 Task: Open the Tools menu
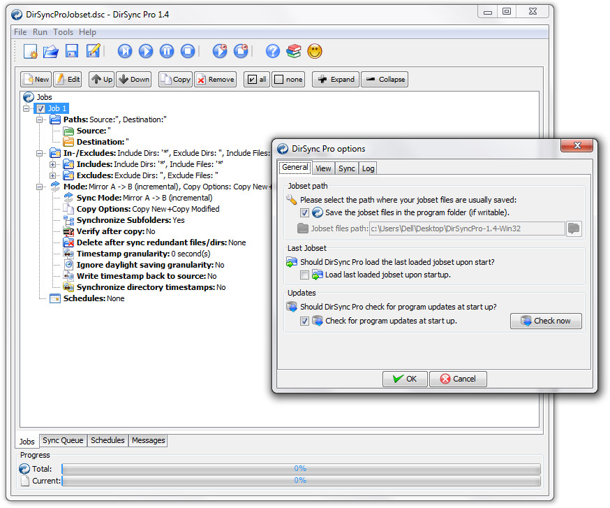[x=63, y=32]
